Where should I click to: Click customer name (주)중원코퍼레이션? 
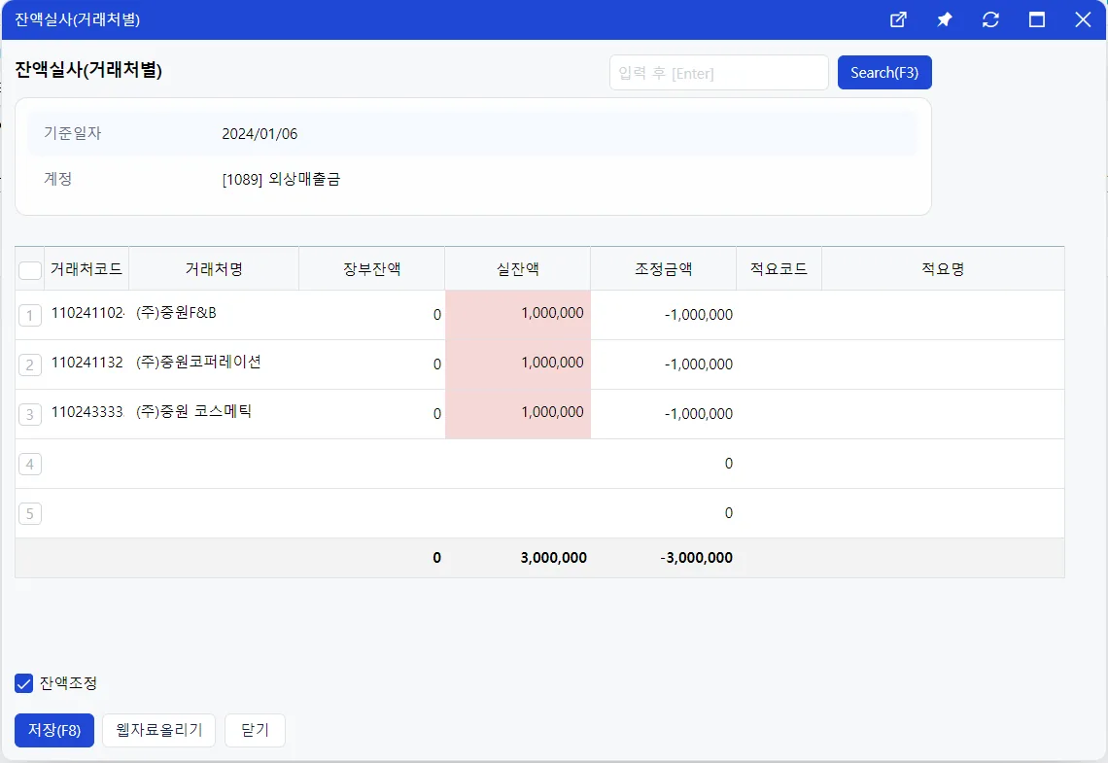(198, 363)
